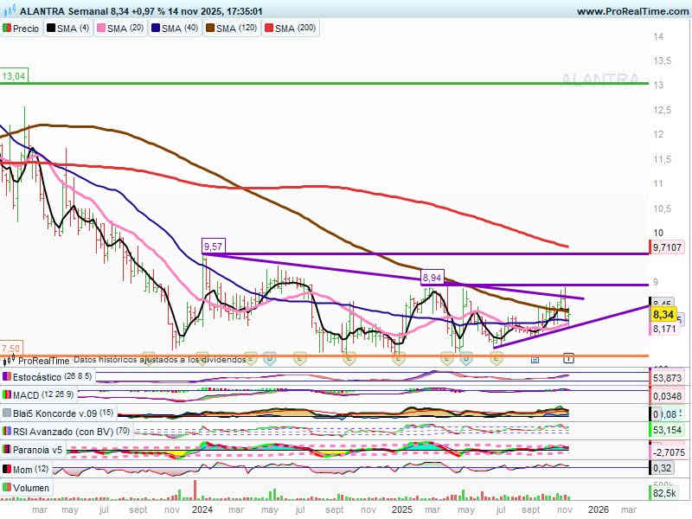
Task: Open the SMA (4) legend settings
Action: [68, 29]
